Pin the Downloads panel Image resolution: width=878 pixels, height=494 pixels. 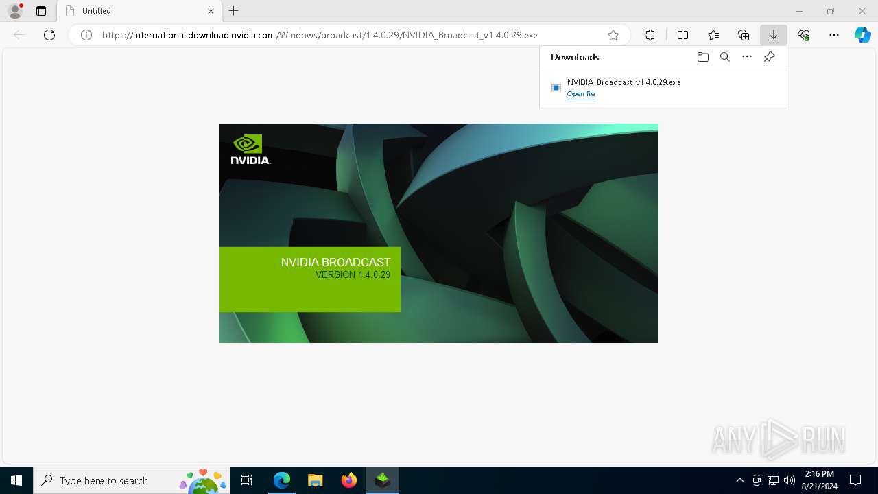[770, 57]
